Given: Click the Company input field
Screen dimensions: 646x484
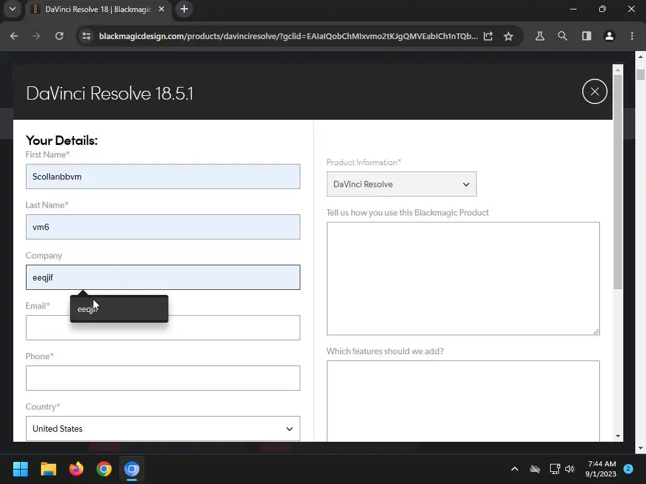Looking at the screenshot, I should coord(163,277).
